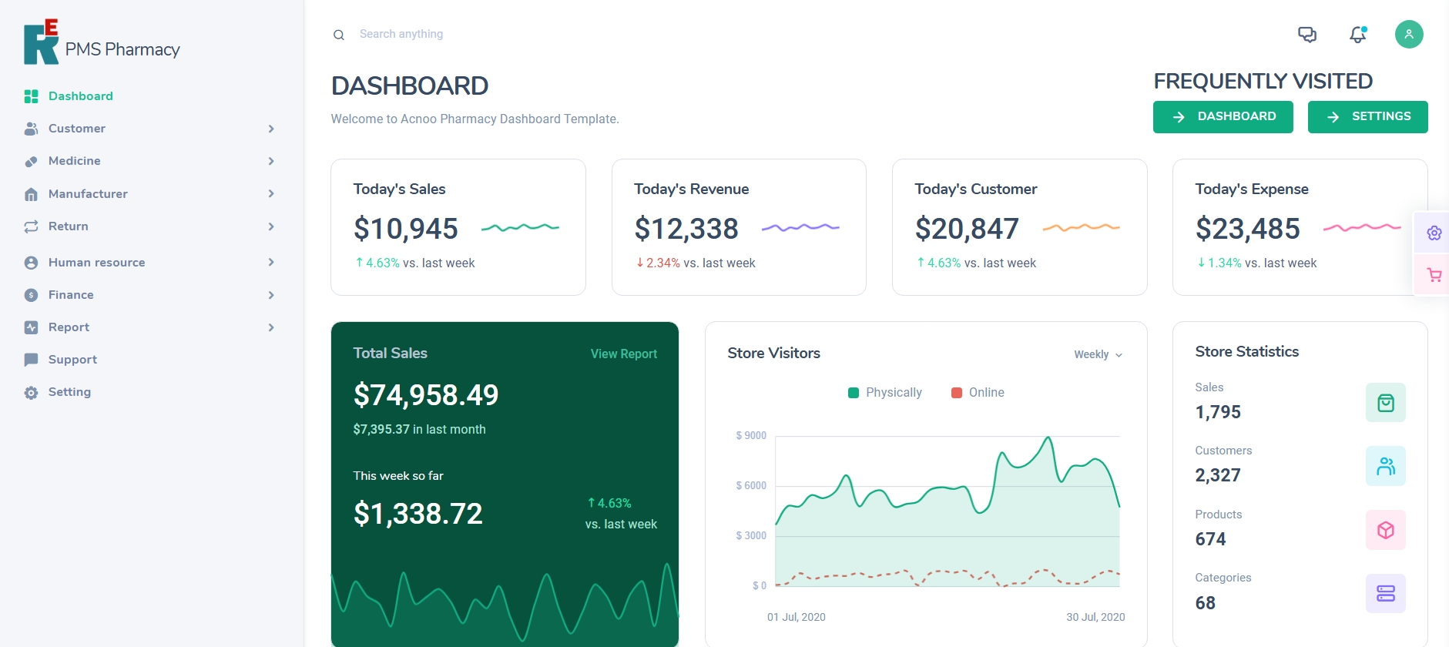Toggle the Physically legend series
1449x647 pixels.
[x=884, y=393]
